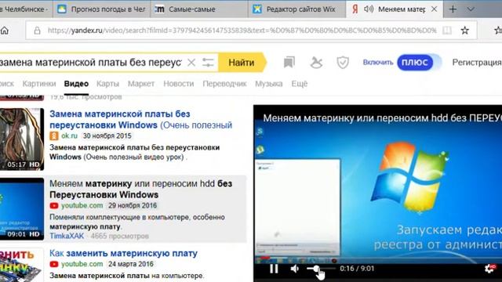Click the '30 ноября 2015' date text
The width and height of the screenshot is (502, 282).
(x=107, y=136)
